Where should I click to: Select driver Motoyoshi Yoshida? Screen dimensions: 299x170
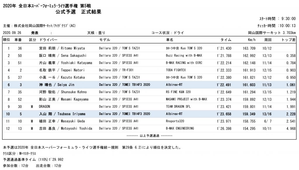click(66, 129)
